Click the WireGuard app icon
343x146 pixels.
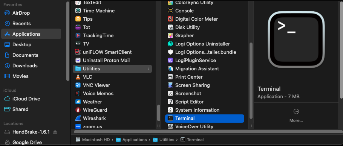[78, 110]
